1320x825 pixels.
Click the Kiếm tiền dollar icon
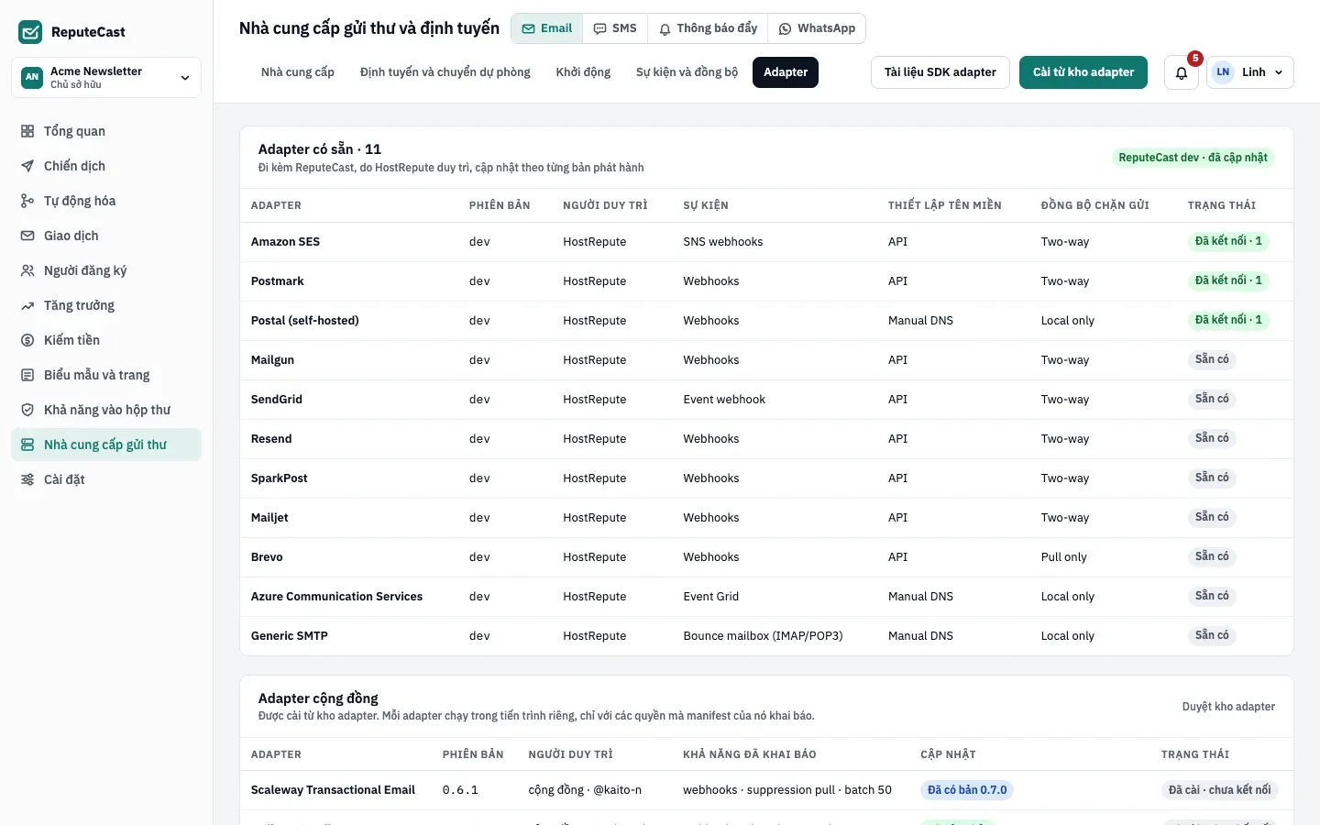[27, 340]
